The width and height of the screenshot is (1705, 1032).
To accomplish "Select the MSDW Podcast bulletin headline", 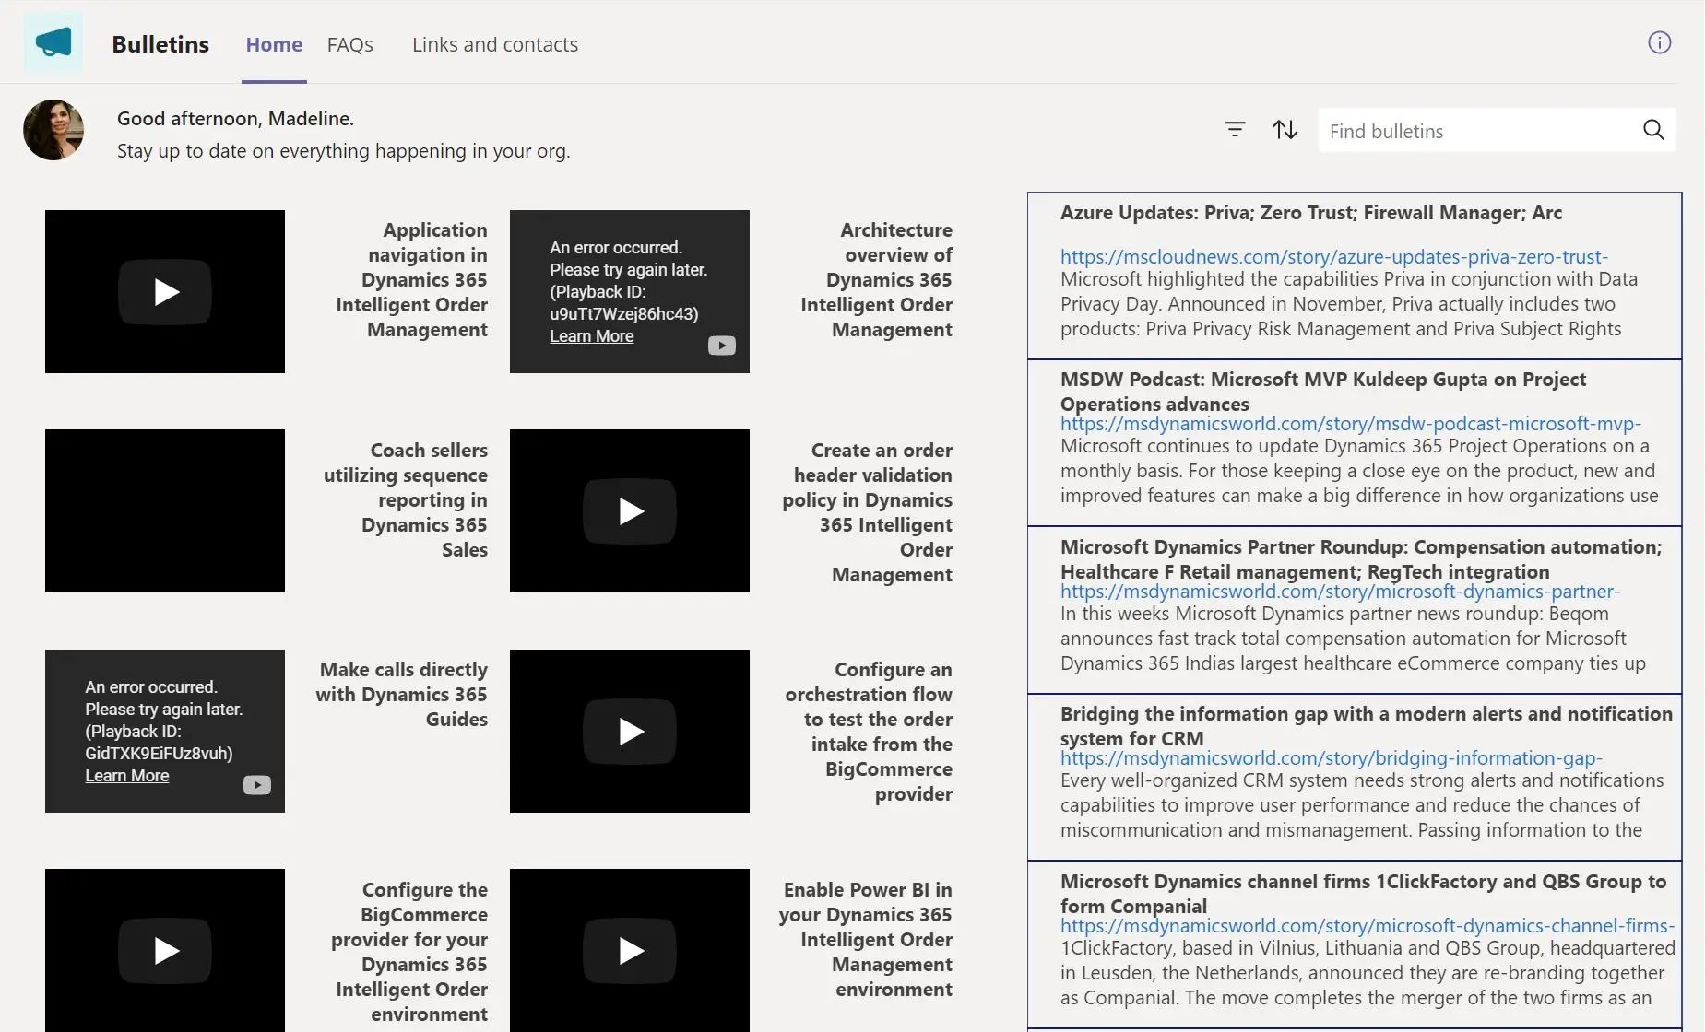I will pos(1323,392).
